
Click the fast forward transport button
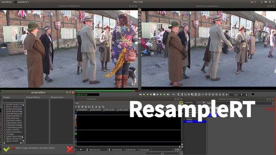click(x=164, y=95)
